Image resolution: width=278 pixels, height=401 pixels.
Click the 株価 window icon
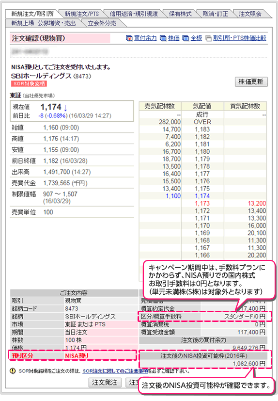pos(163,38)
